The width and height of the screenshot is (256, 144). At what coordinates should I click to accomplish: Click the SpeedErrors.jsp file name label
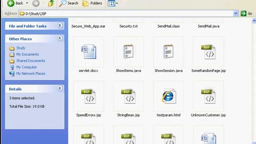point(88,115)
